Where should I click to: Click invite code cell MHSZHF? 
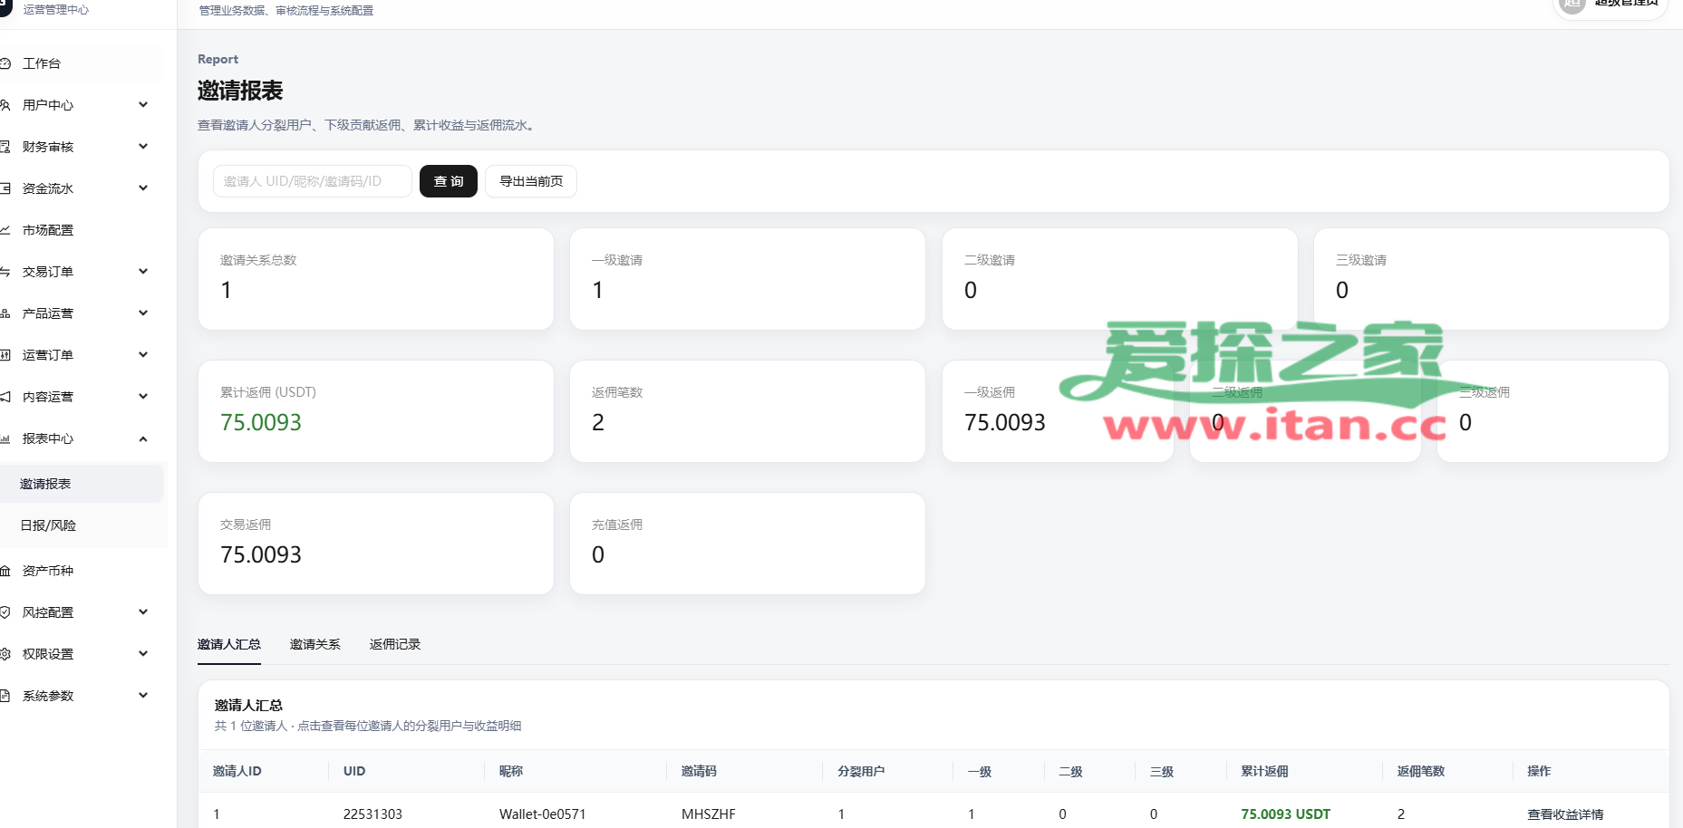coord(709,814)
